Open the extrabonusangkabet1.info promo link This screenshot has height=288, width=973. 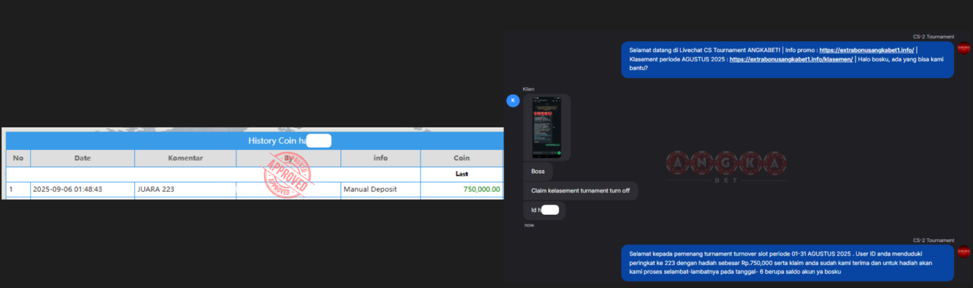pyautogui.click(x=866, y=50)
